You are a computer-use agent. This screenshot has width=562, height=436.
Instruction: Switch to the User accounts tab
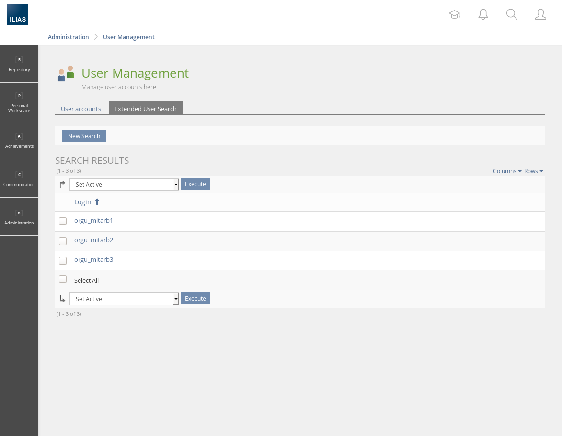pos(81,109)
